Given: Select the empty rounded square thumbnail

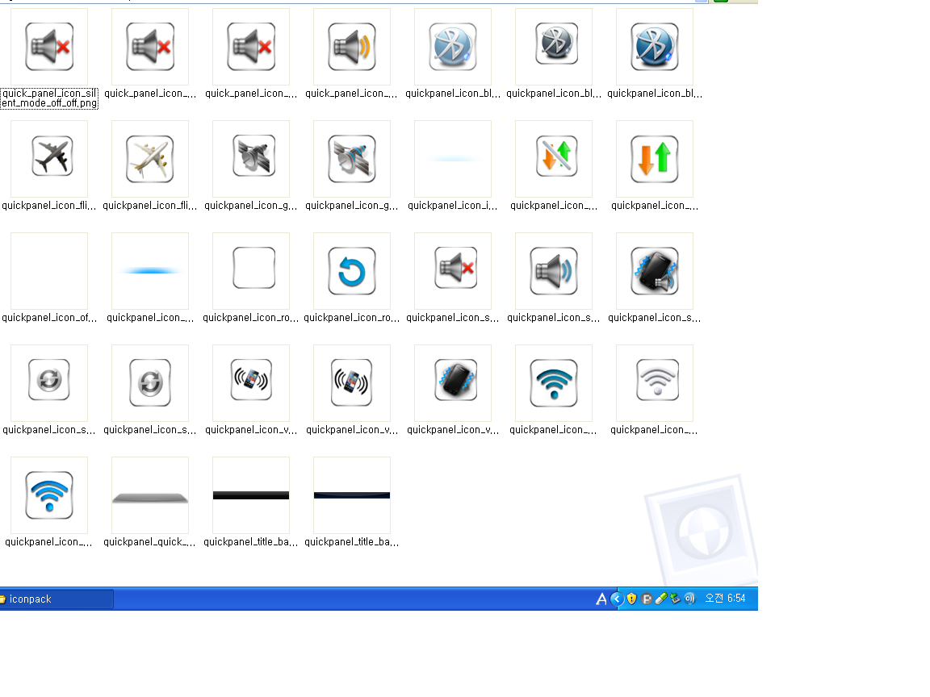Looking at the screenshot, I should [x=251, y=271].
